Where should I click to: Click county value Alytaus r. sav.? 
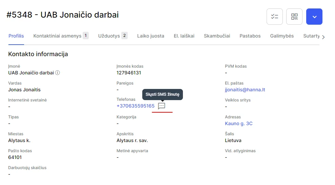(132, 140)
